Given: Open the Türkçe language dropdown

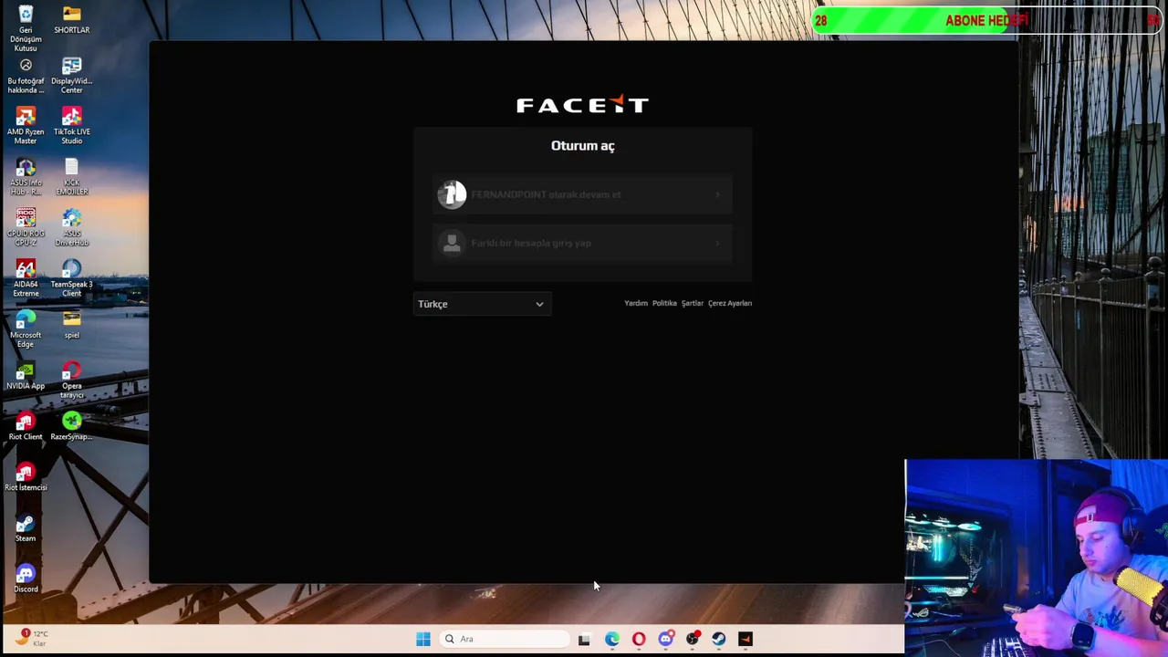Looking at the screenshot, I should (x=482, y=304).
